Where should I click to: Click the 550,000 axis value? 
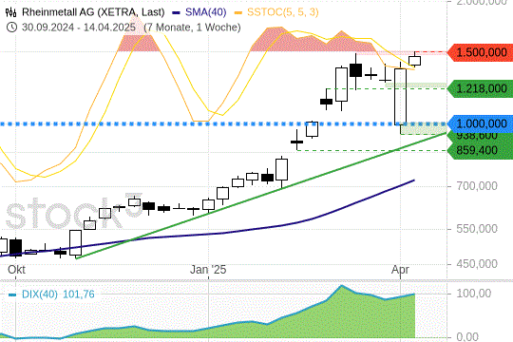477,229
